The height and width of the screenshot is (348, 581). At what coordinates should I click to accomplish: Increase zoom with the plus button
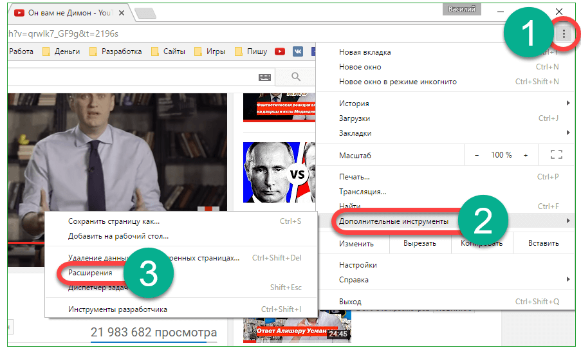[526, 155]
